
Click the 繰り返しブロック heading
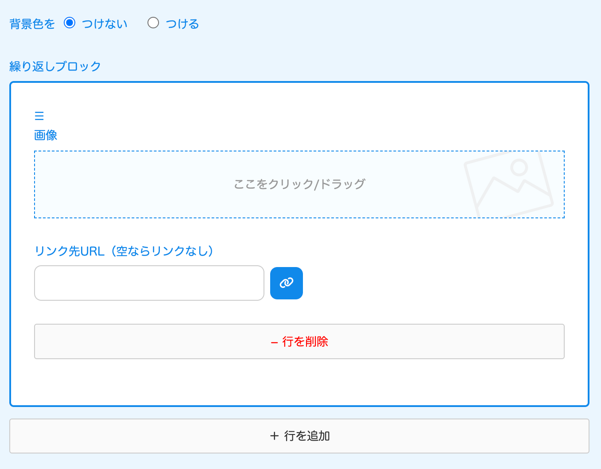pyautogui.click(x=55, y=66)
